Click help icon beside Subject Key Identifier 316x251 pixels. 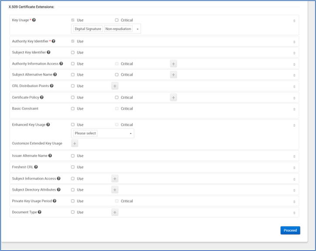pos(48,52)
